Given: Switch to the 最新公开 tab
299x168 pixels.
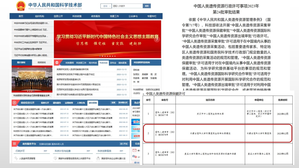Looking at the screenshot, I should coord(45,103).
